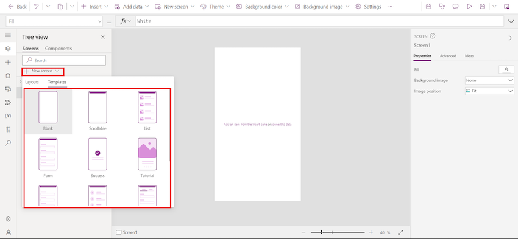
Task: Open the Variables (x) icon
Action: tap(9, 116)
